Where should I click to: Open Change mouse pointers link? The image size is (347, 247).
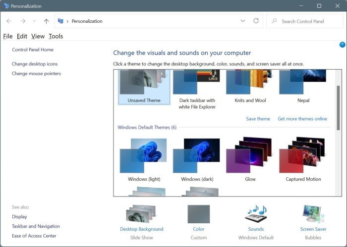(x=36, y=74)
